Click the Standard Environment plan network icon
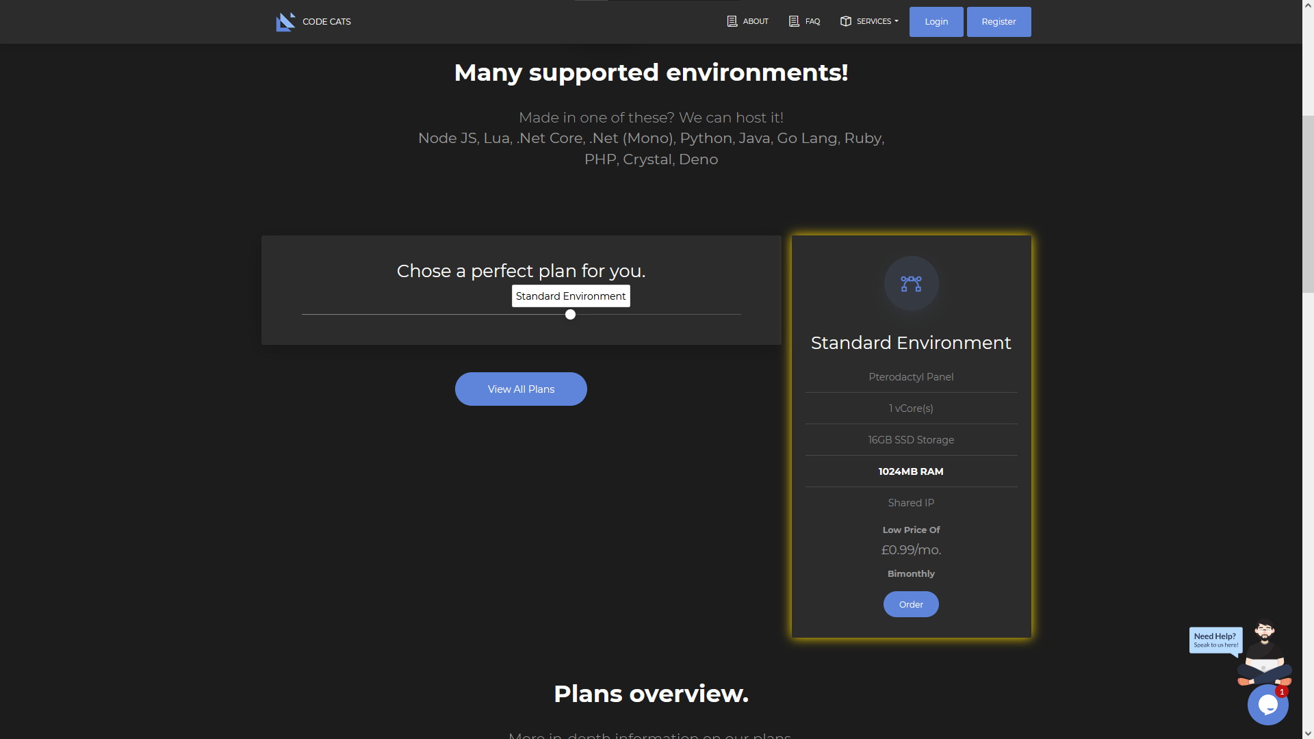Image resolution: width=1314 pixels, height=739 pixels. click(911, 283)
